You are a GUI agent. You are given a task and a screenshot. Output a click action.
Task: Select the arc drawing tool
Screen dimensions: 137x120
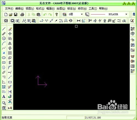point(4,43)
